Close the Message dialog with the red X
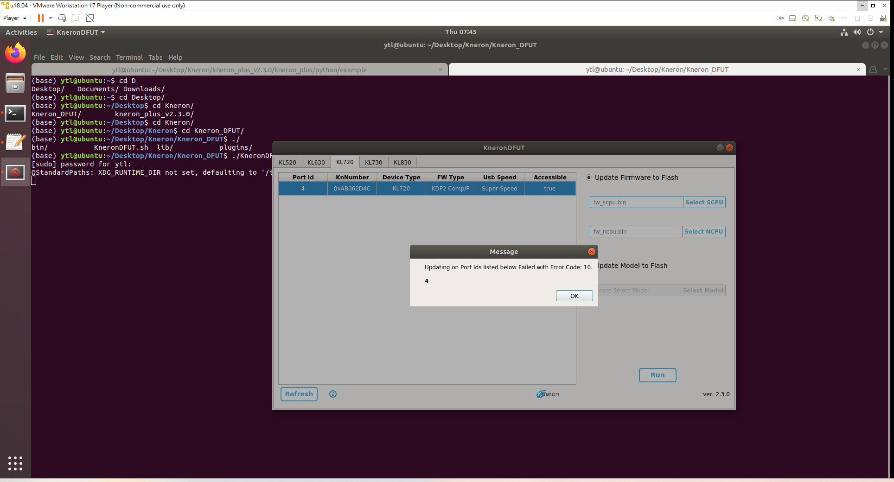The image size is (894, 482). pos(591,252)
